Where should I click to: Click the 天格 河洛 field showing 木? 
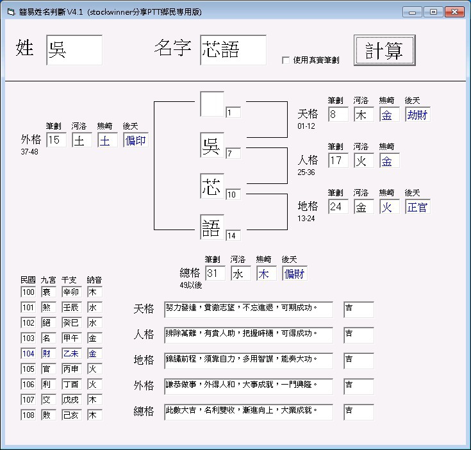click(364, 114)
